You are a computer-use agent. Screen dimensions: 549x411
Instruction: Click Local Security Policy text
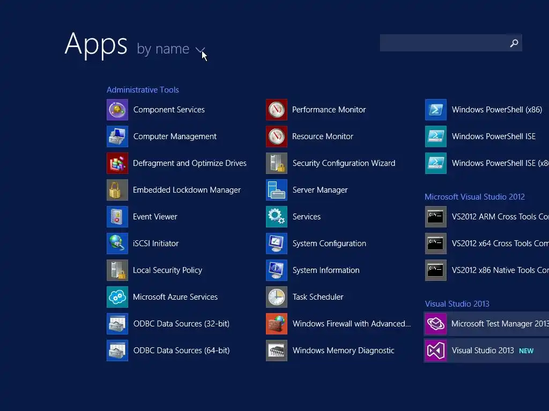168,270
